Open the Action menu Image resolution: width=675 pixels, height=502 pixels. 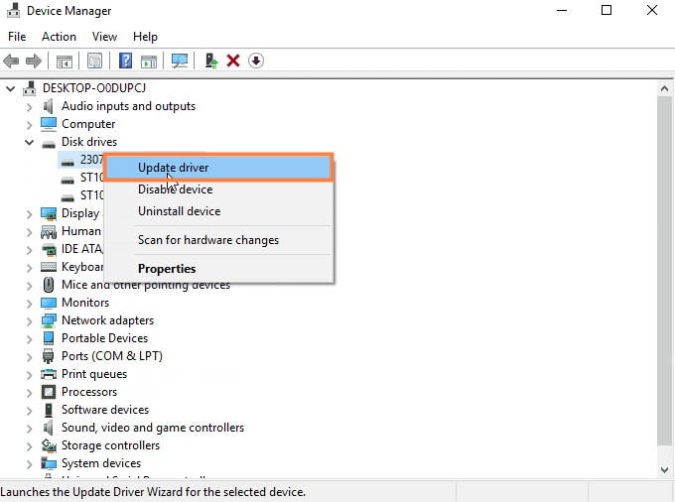pyautogui.click(x=59, y=37)
